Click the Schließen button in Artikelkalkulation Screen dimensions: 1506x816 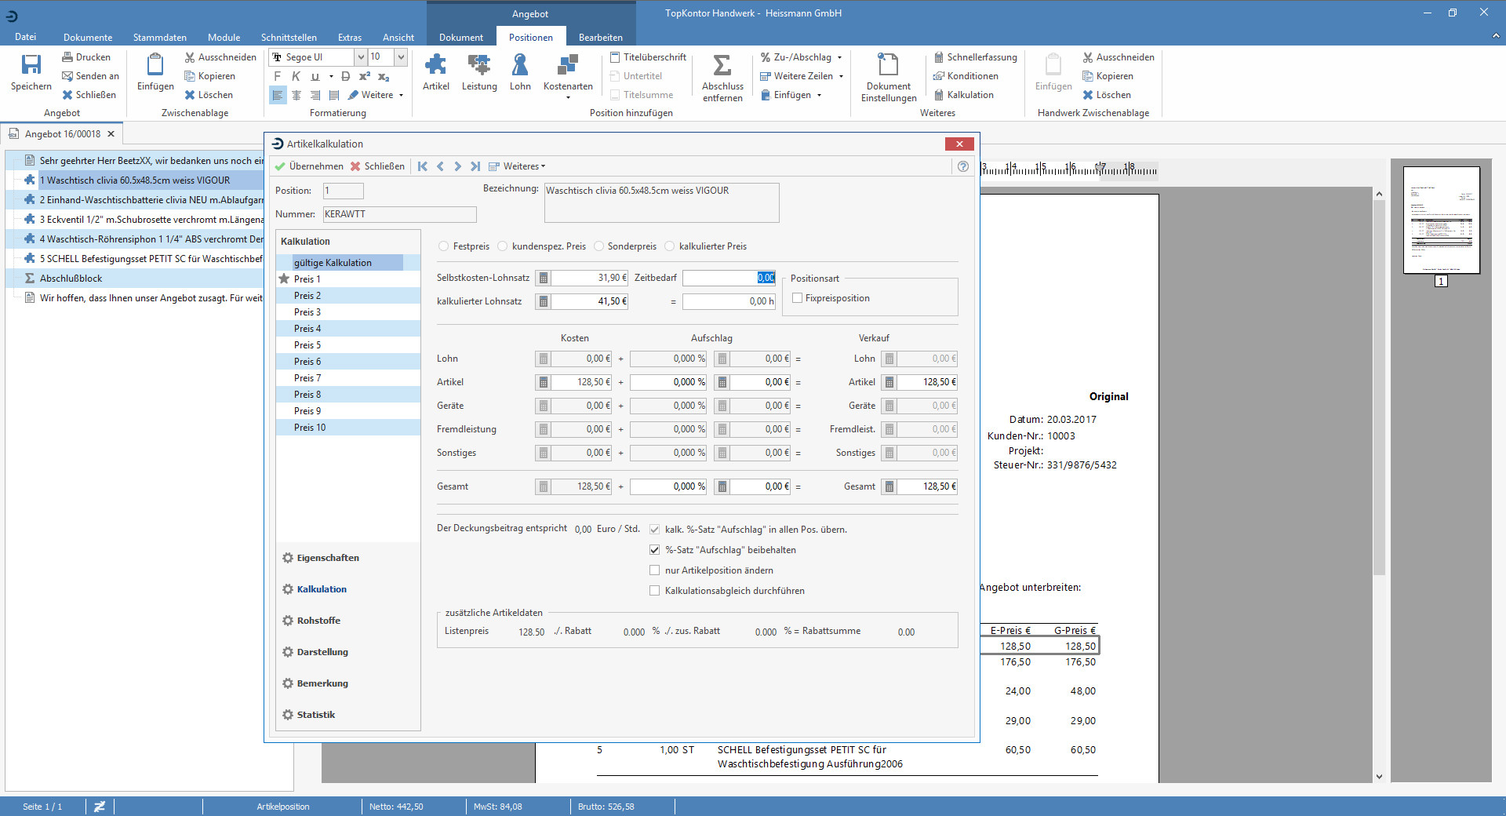coord(379,166)
